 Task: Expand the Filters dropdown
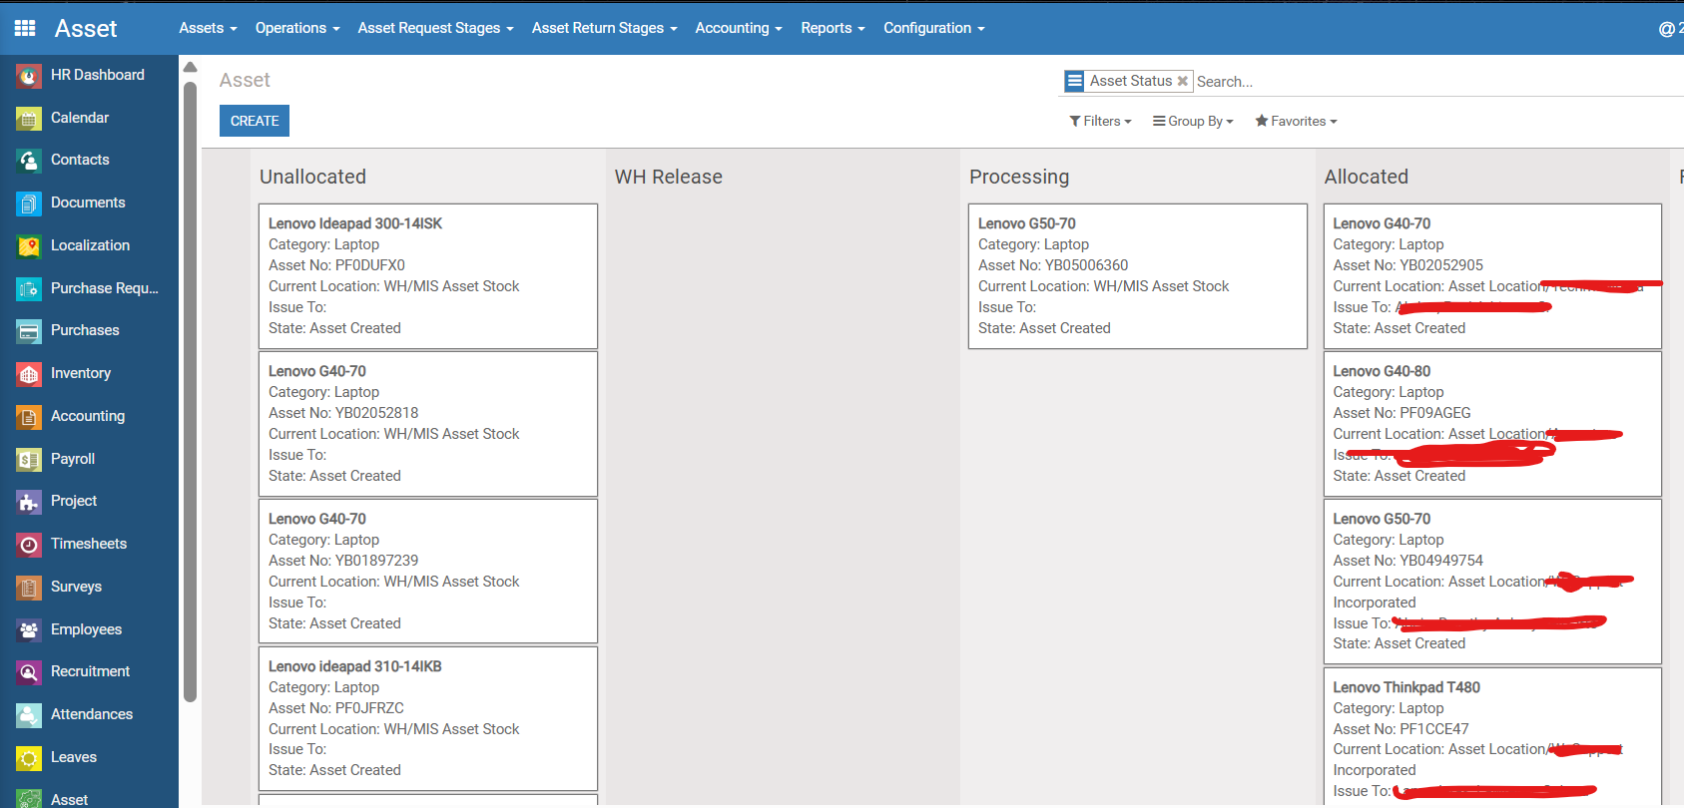(1100, 122)
